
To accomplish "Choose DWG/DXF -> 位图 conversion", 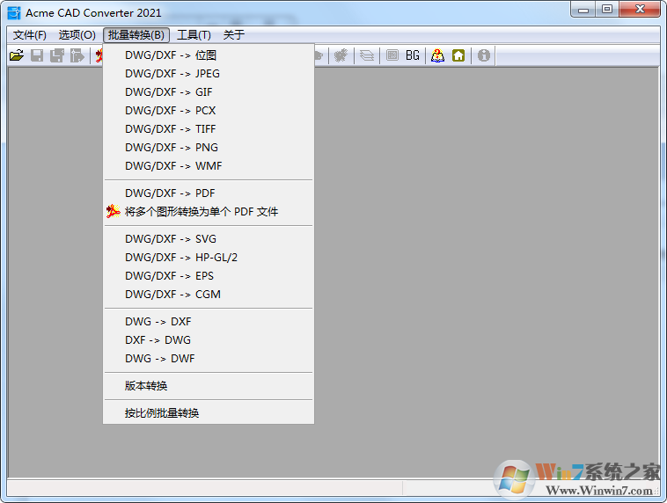I will coord(209,55).
